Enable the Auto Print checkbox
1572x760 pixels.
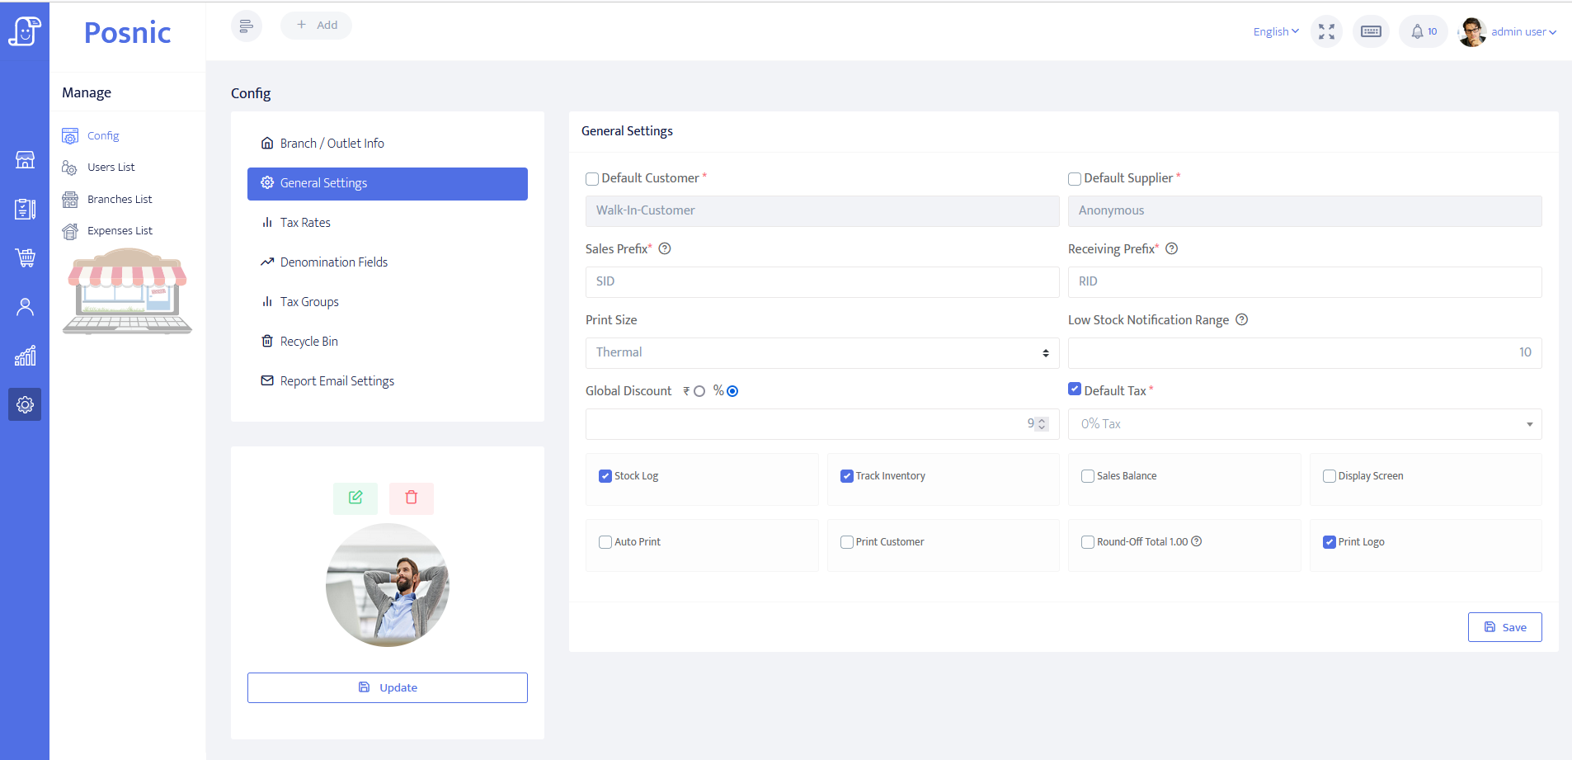[x=605, y=542]
